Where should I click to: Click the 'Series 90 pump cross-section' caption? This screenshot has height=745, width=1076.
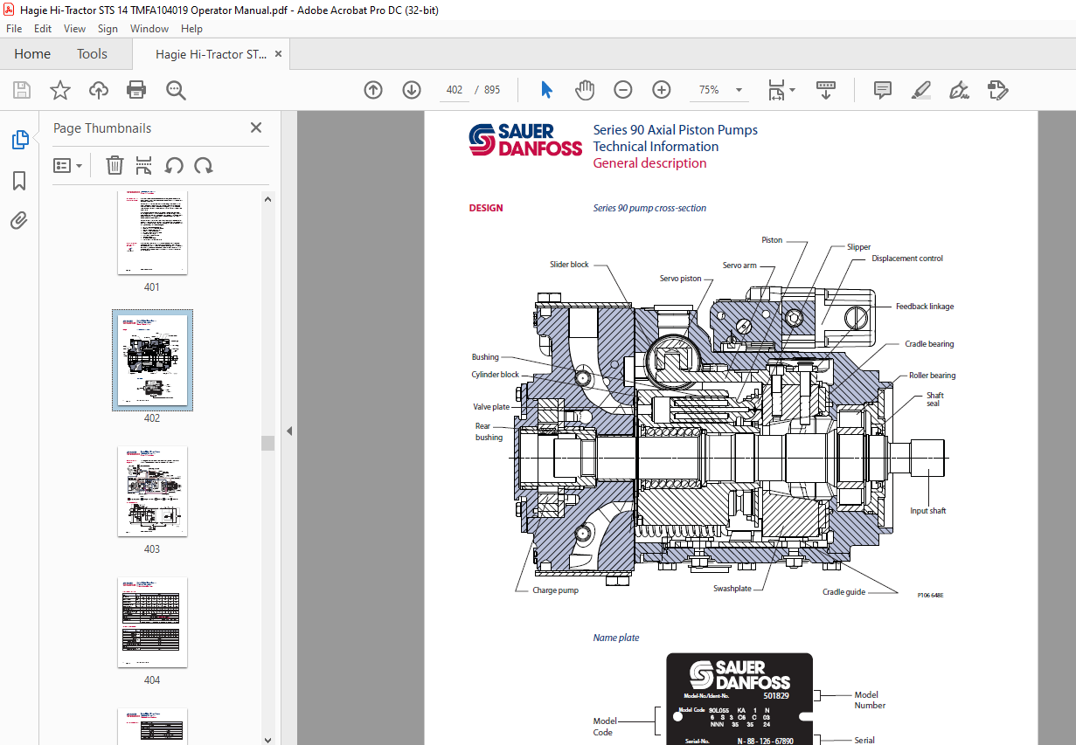[649, 208]
